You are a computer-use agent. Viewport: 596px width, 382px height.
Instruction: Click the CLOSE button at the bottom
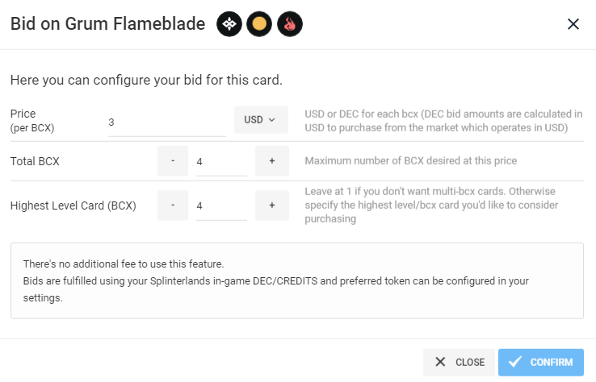tap(459, 363)
